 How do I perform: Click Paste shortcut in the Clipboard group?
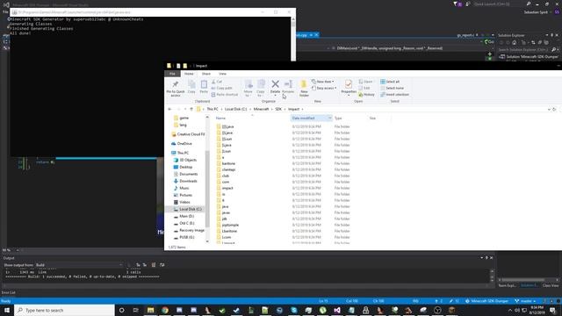225,95
